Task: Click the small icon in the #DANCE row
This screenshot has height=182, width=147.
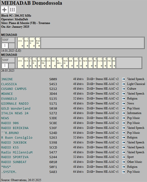Action: (x=124, y=94)
